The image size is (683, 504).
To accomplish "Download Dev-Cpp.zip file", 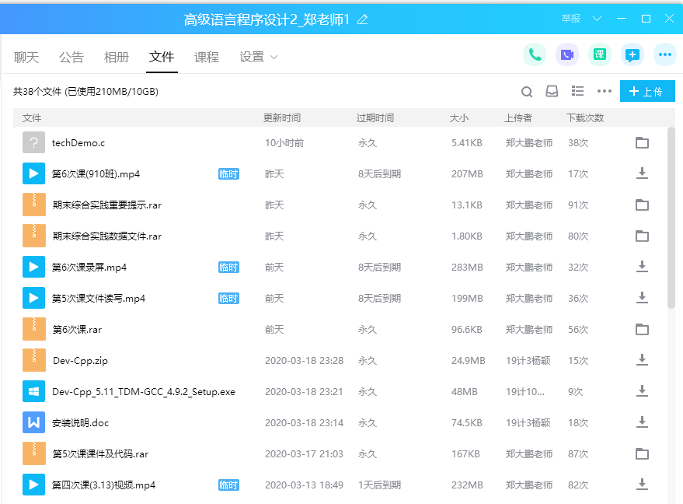I will point(642,360).
